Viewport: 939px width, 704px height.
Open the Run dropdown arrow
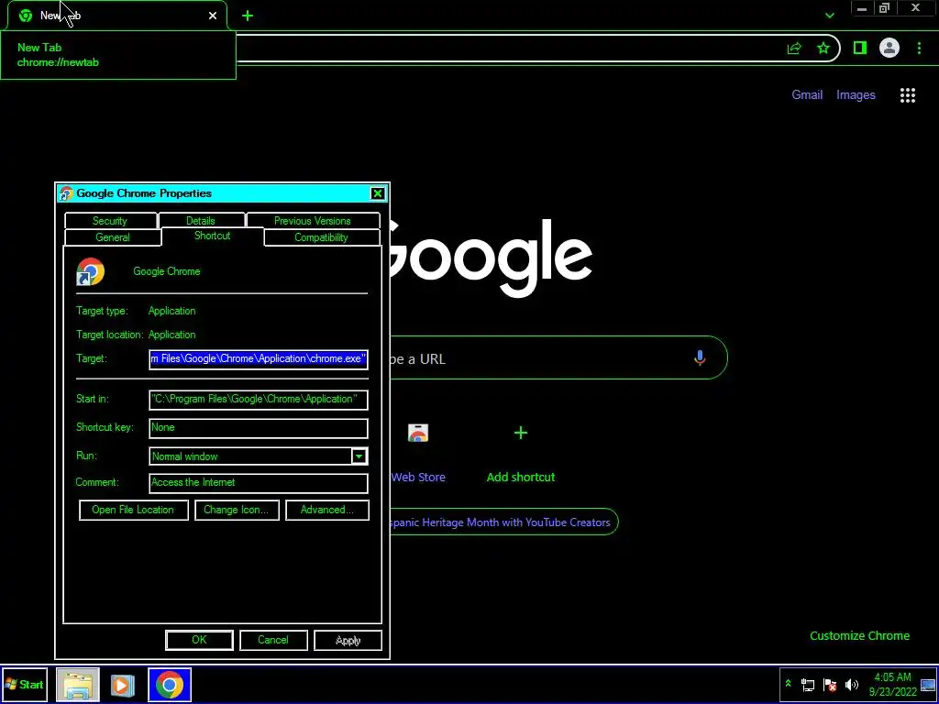click(x=359, y=456)
